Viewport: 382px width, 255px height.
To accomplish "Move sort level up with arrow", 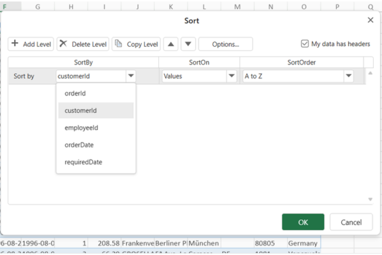I will click(x=171, y=44).
